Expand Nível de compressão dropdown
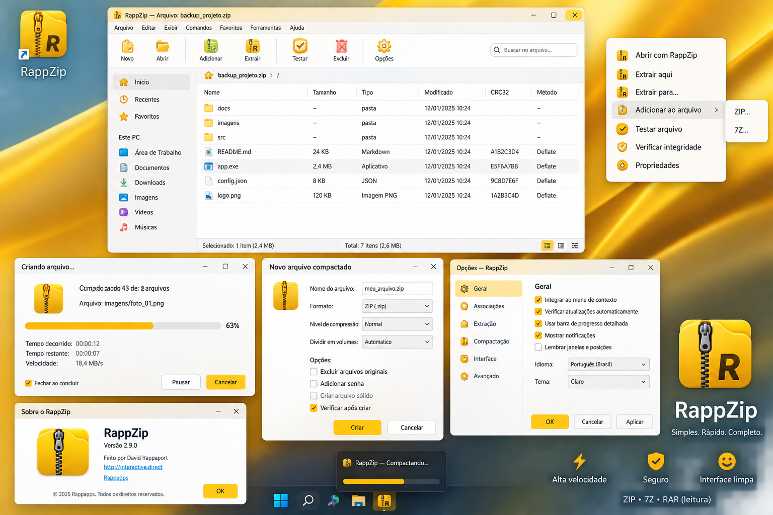This screenshot has width=773, height=515. [397, 324]
